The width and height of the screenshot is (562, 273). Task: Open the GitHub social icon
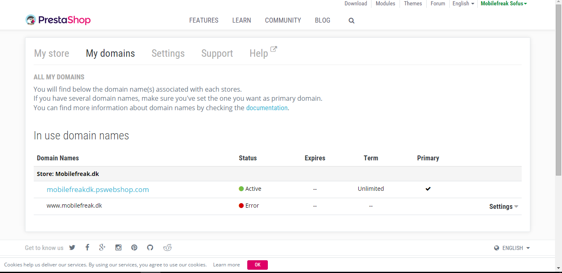[x=150, y=248]
